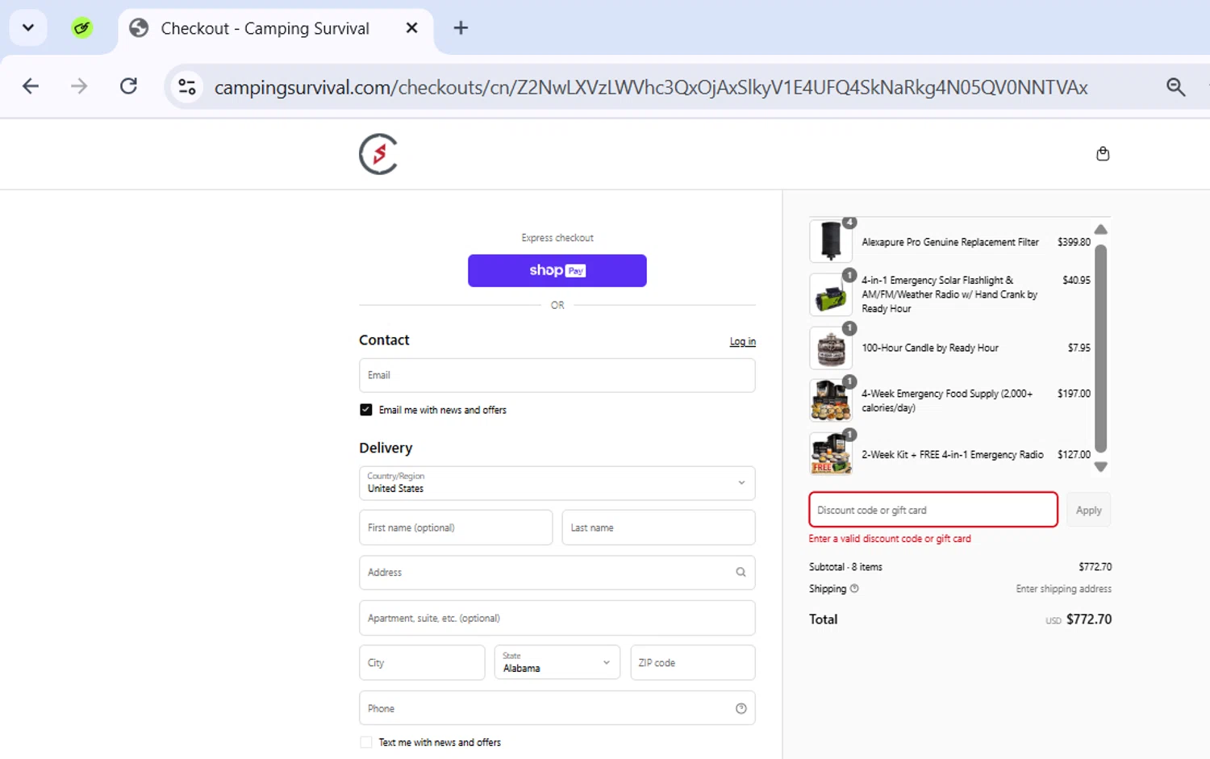Focus the Address field
Image resolution: width=1210 pixels, height=759 pixels.
point(557,573)
